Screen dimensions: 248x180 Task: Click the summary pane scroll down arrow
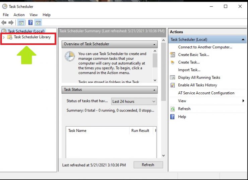(x=164, y=155)
